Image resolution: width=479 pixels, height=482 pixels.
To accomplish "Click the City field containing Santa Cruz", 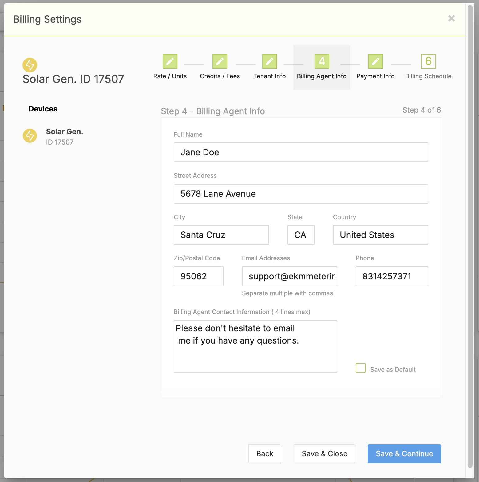I will [221, 235].
